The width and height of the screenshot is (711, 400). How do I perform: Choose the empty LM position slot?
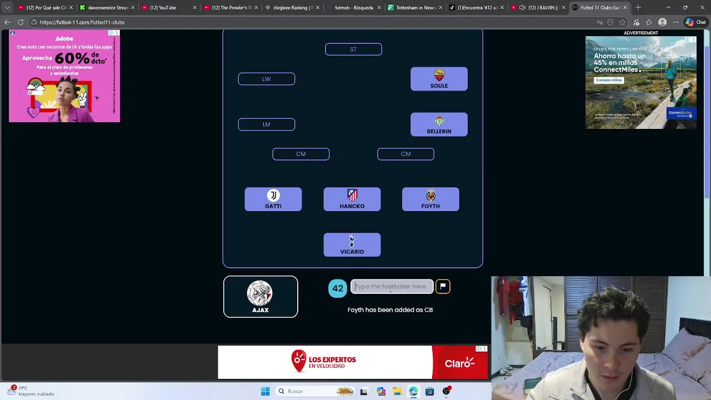pyautogui.click(x=267, y=124)
